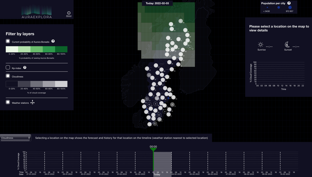Click the green 00:00 timeline marker
312x177 pixels.
click(153, 149)
